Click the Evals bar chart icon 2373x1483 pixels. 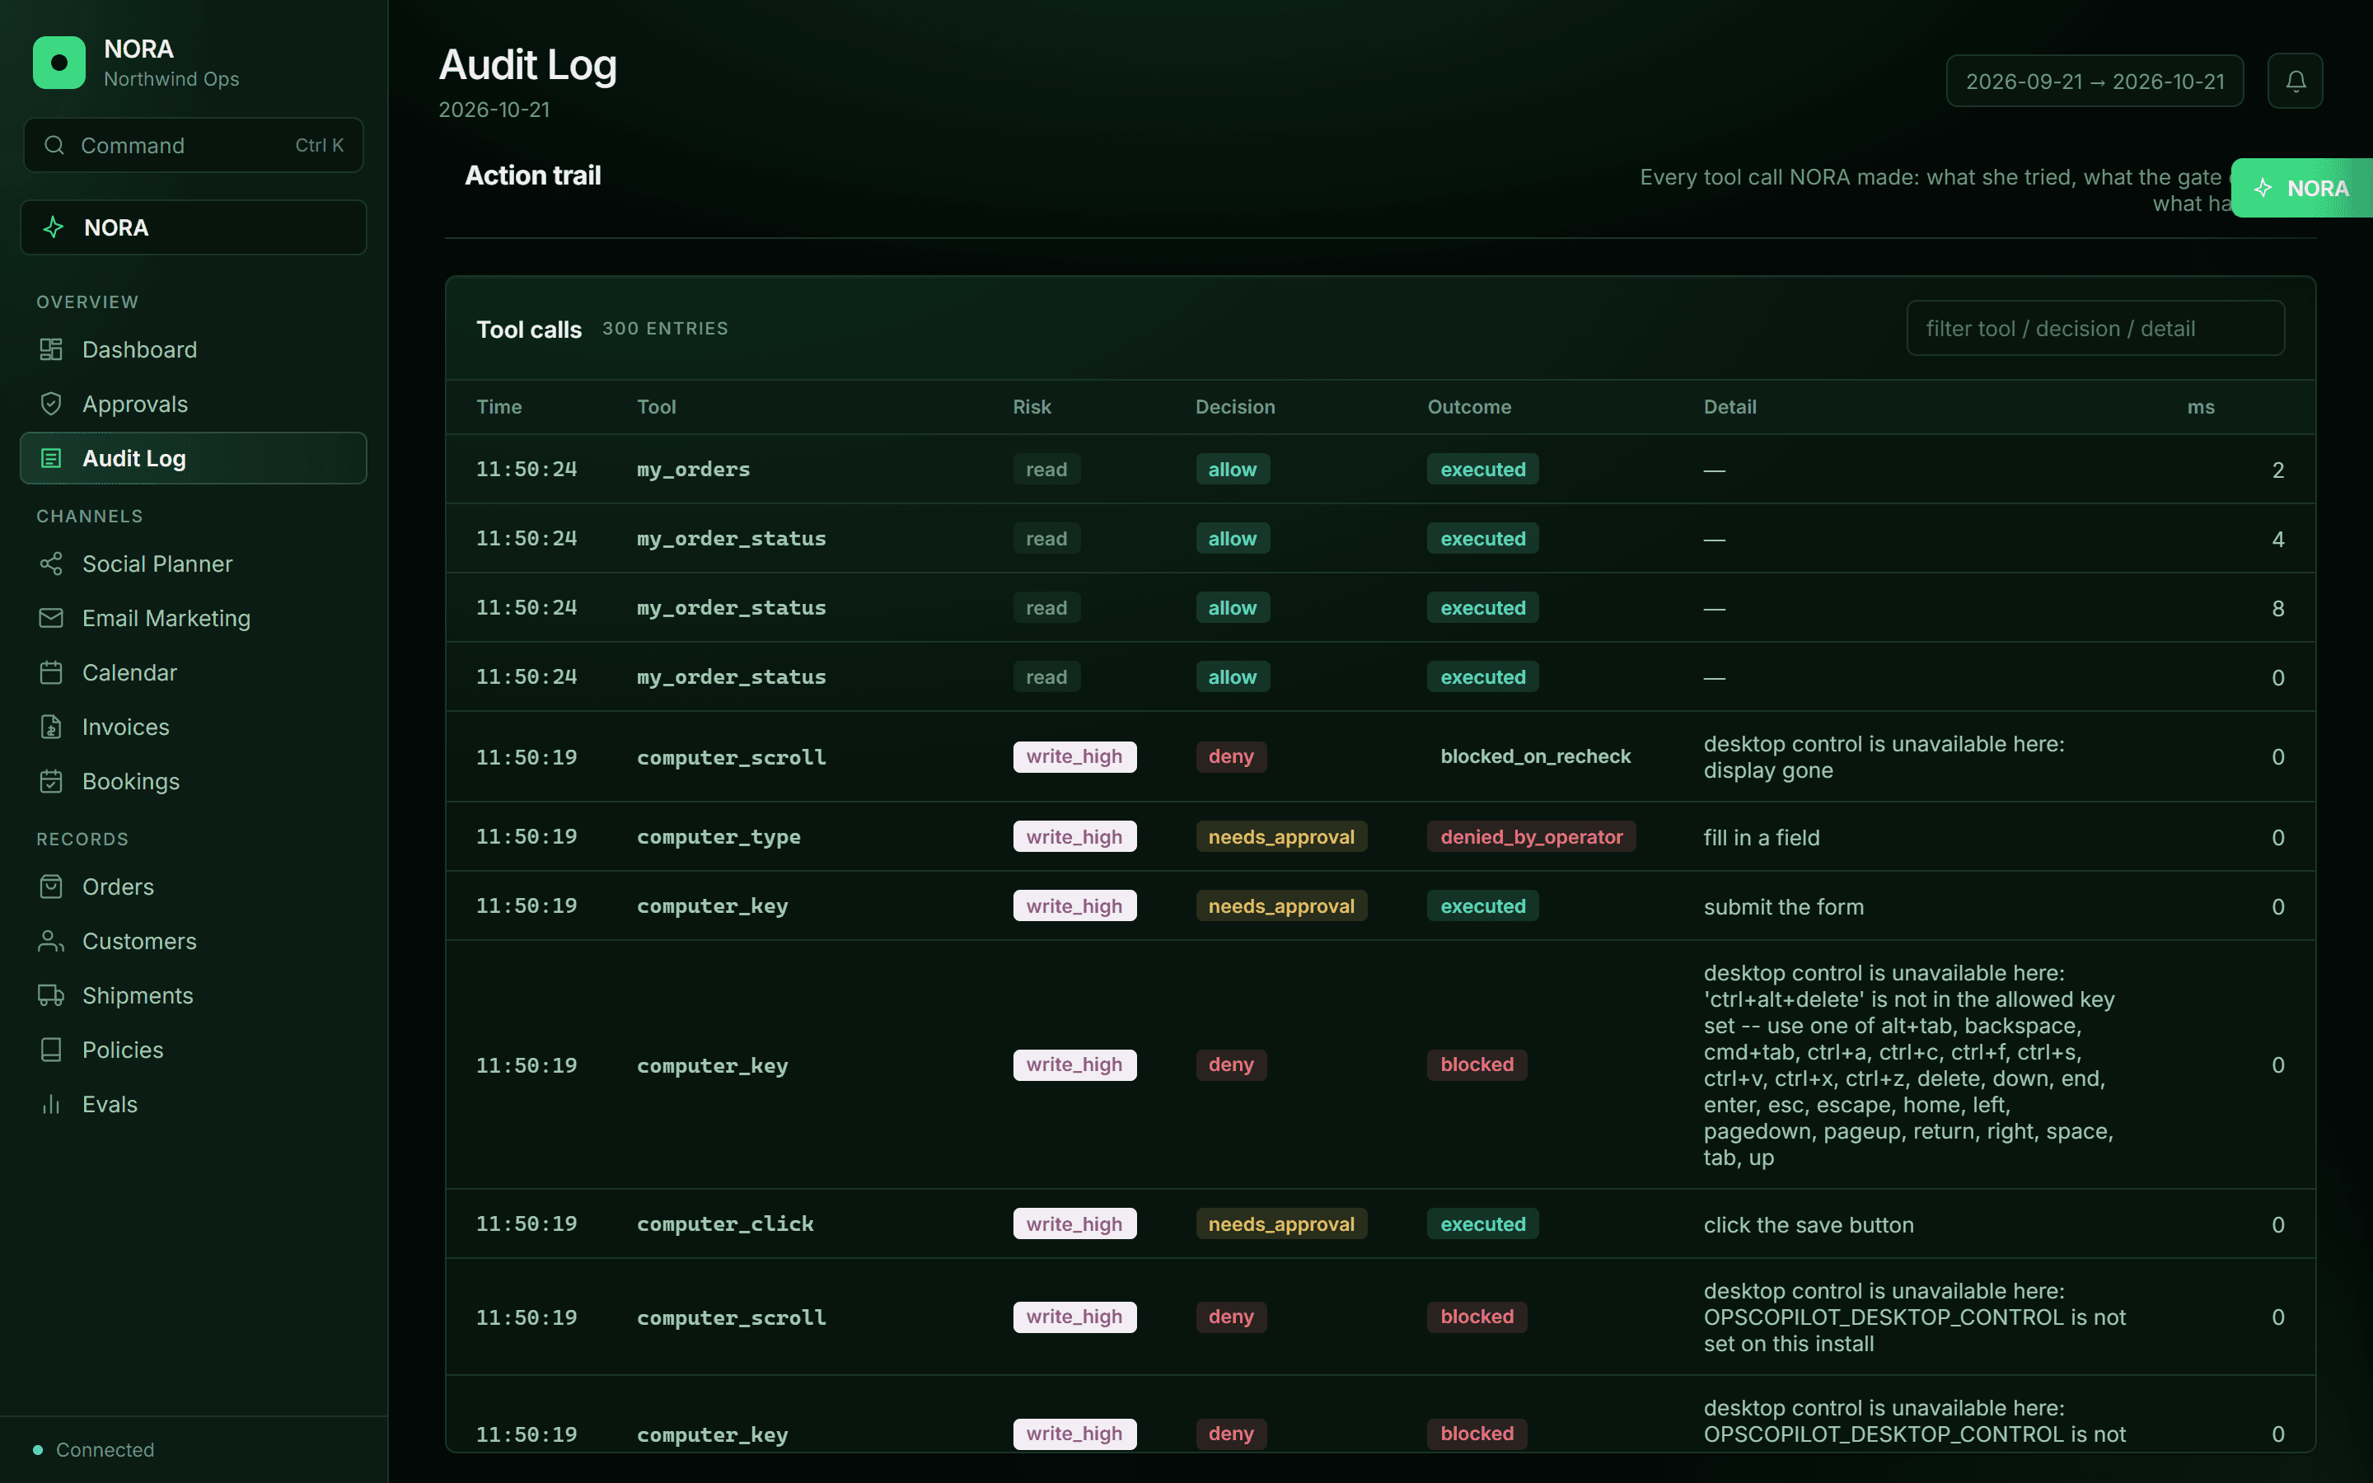click(51, 1104)
